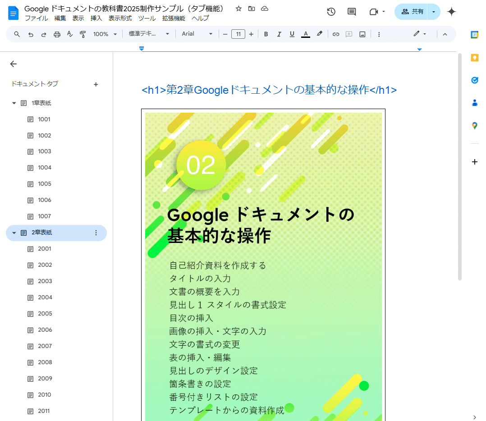Toggle italic formatting
Screen dimensions: 486x421
[279, 34]
